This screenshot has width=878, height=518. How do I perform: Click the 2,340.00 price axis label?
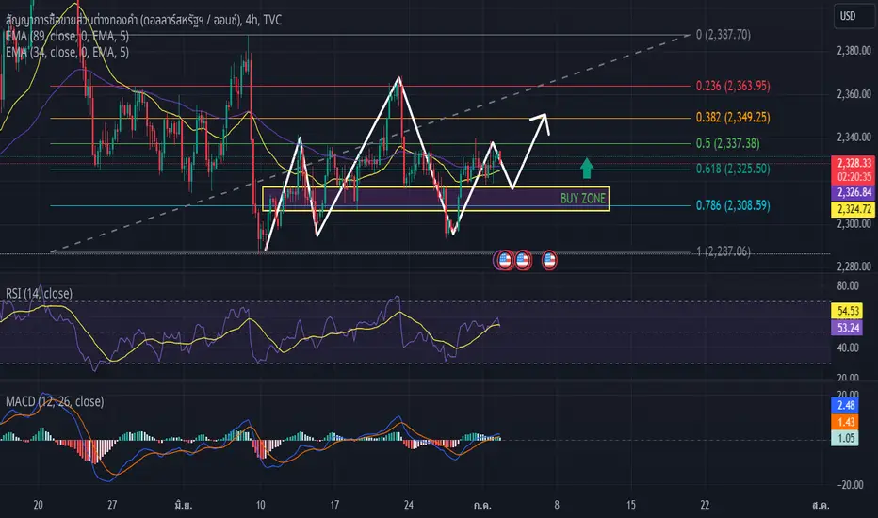pyautogui.click(x=854, y=138)
